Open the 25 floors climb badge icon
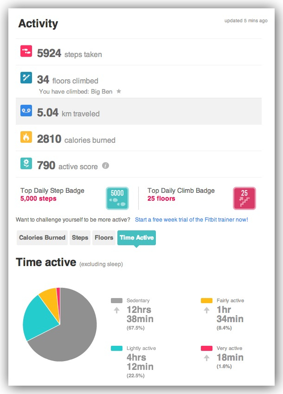 point(244,198)
